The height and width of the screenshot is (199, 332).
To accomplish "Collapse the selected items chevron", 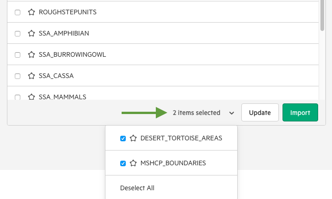I will (x=232, y=113).
